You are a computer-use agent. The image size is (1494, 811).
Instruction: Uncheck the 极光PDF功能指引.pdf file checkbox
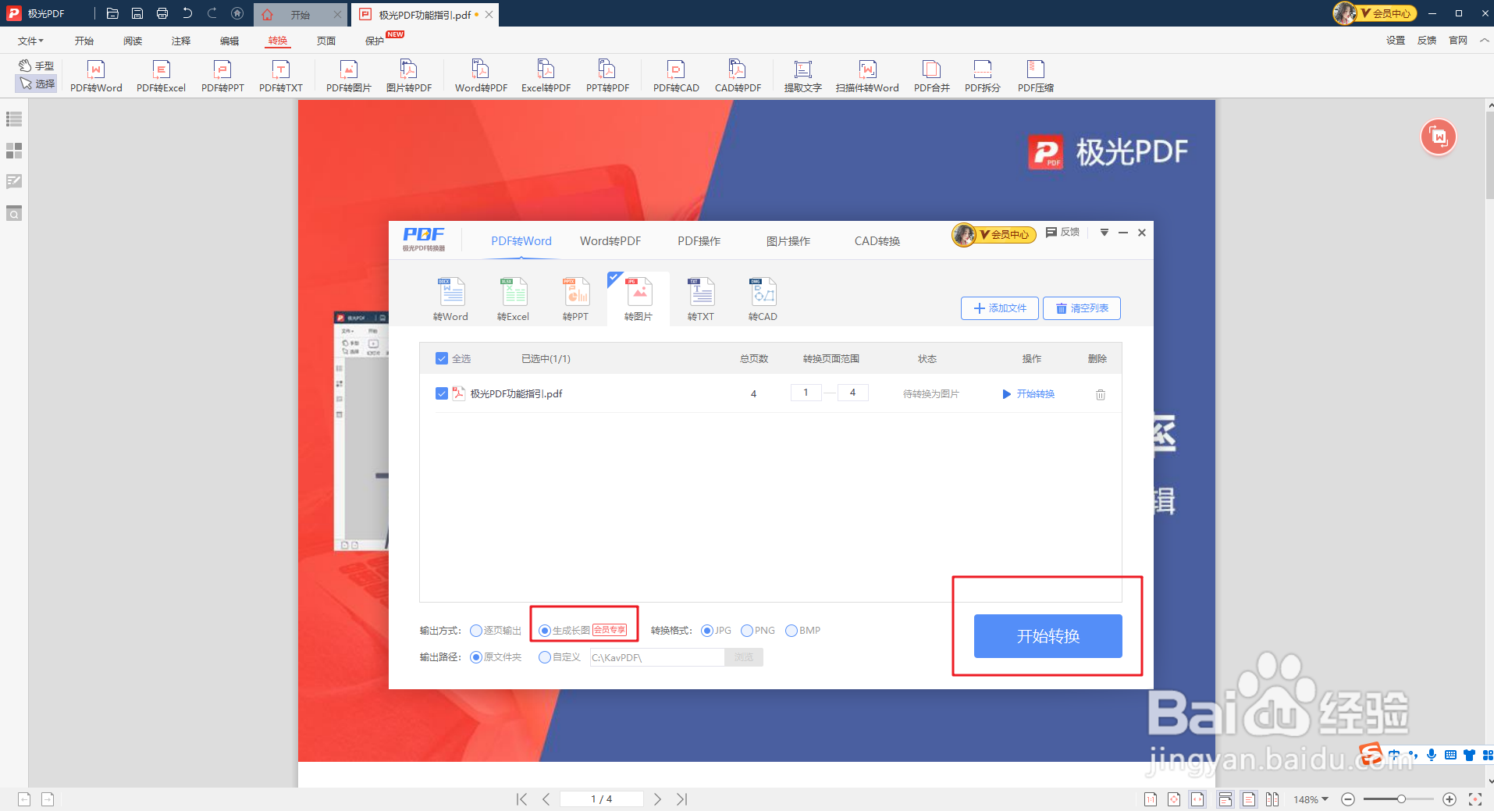(442, 393)
